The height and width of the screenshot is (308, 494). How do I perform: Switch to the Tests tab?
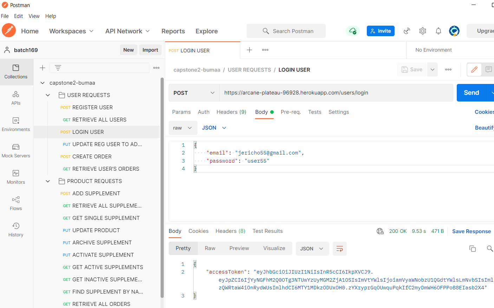click(x=314, y=112)
